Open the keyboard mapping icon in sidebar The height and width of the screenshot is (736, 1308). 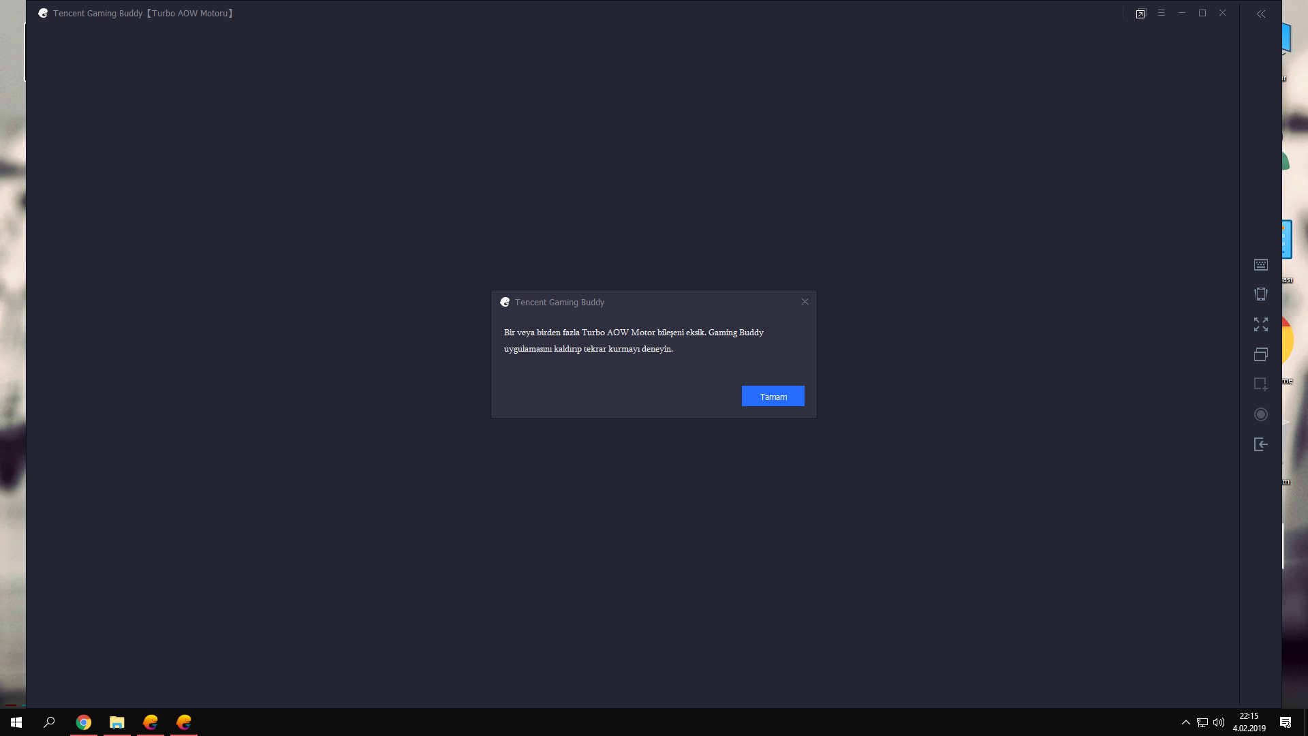[x=1261, y=264]
